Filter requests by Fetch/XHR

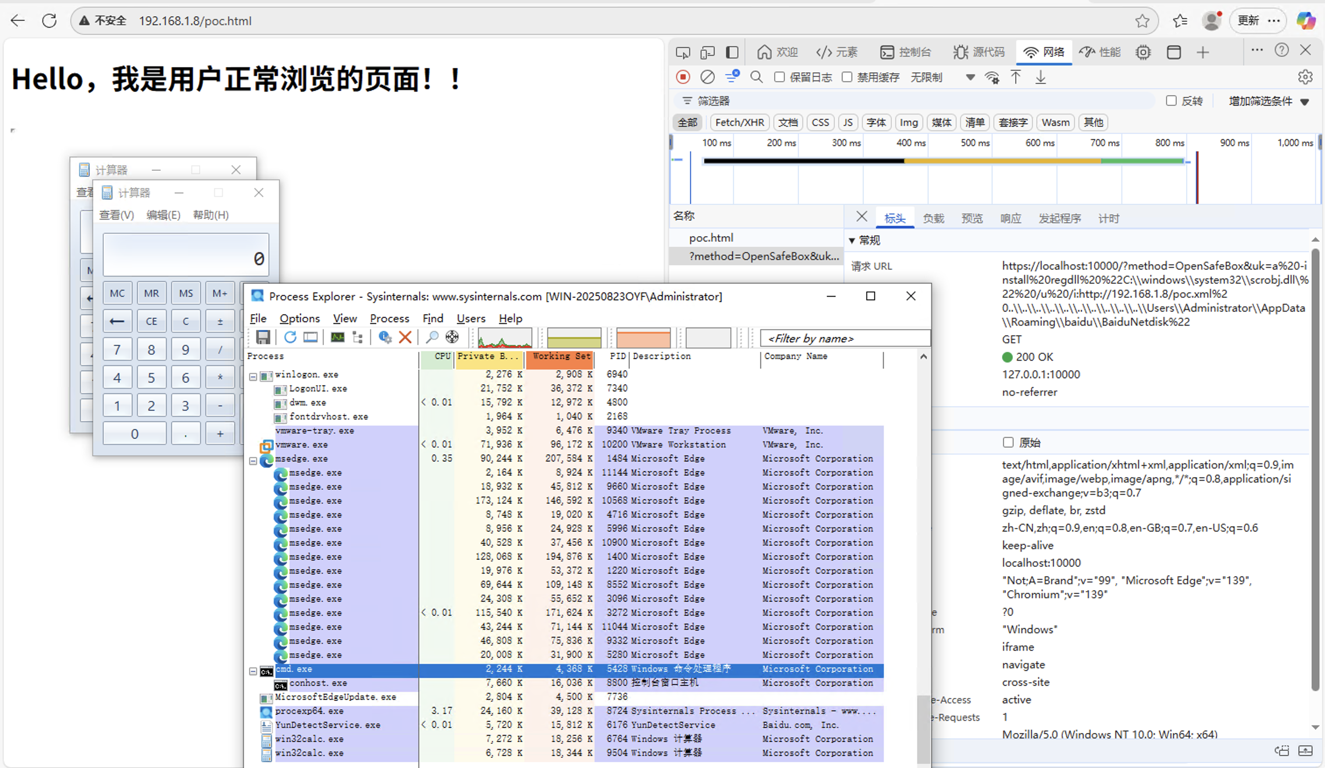739,122
